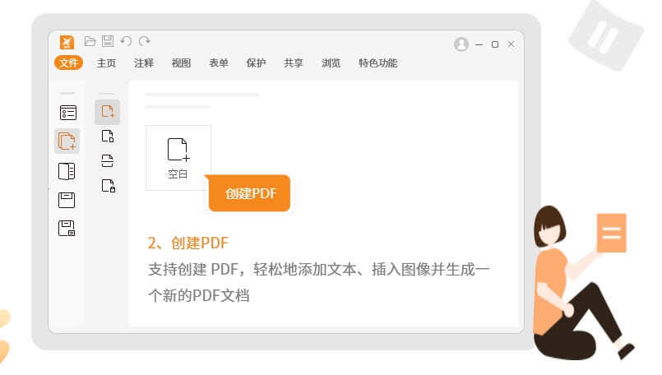Open the 保护 ribbon tab
662x375 pixels.
256,62
